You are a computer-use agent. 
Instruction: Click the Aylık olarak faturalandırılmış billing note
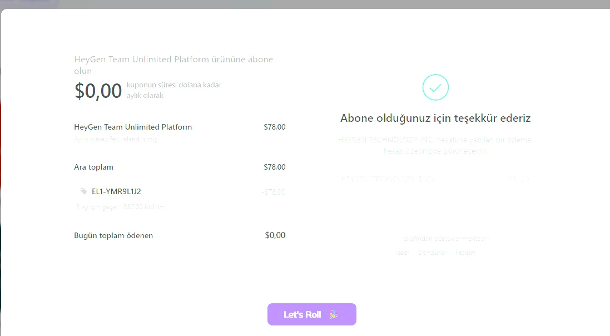[x=116, y=139]
